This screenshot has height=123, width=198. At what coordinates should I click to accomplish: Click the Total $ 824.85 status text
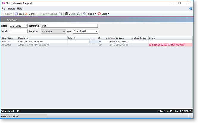point(183,111)
